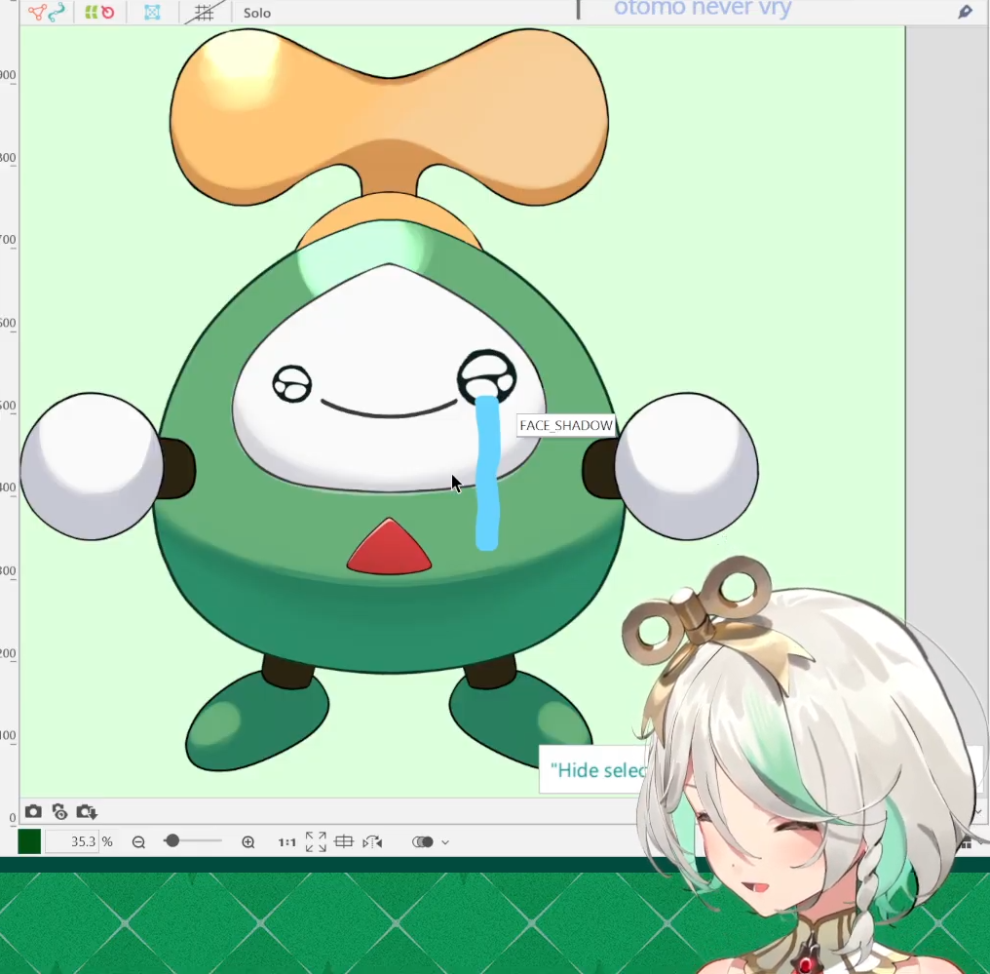This screenshot has width=990, height=974.
Task: Click the vertex path tool icon
Action: pyautogui.click(x=37, y=13)
